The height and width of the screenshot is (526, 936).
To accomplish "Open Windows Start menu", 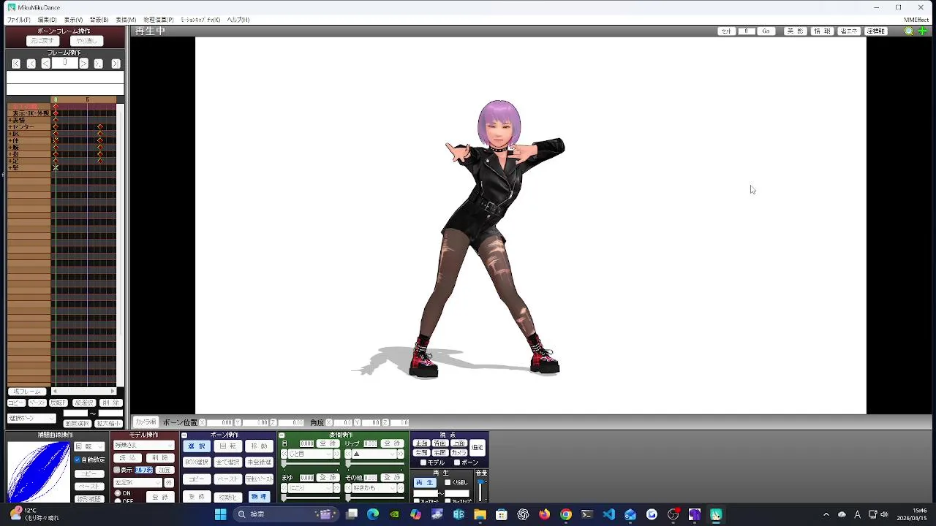I will (x=220, y=514).
